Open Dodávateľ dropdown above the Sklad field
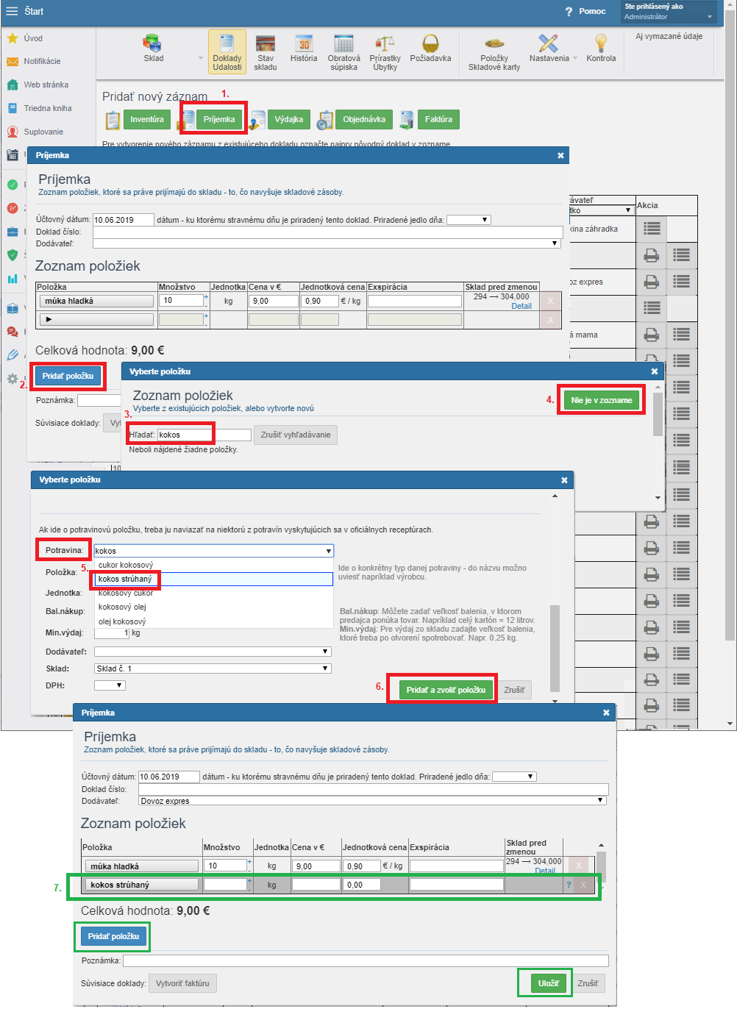This screenshot has height=1009, width=737. click(213, 652)
